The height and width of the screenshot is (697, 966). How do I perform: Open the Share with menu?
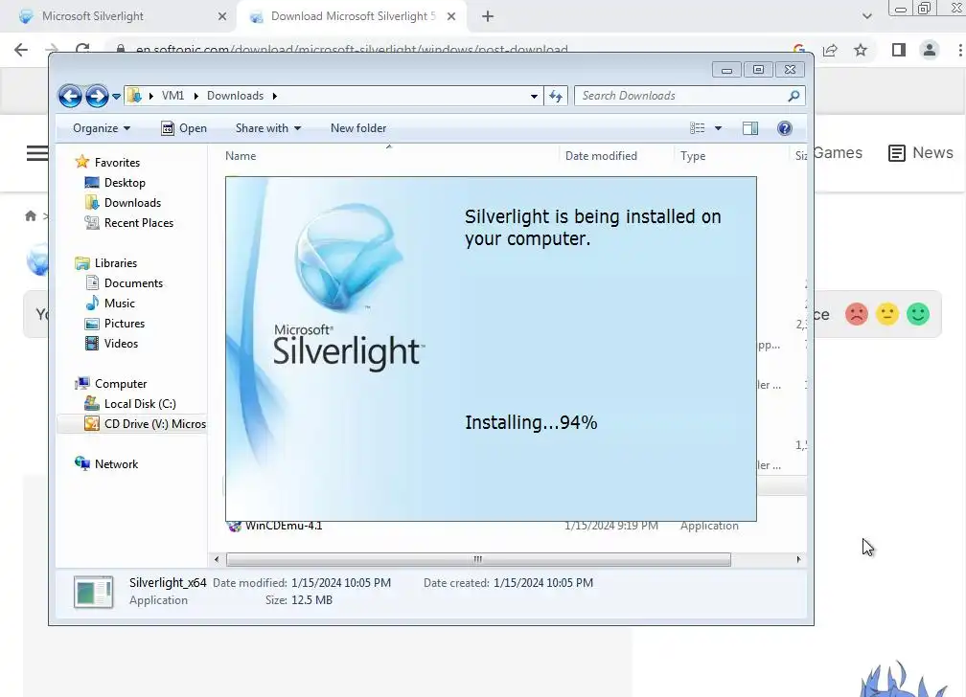268,128
